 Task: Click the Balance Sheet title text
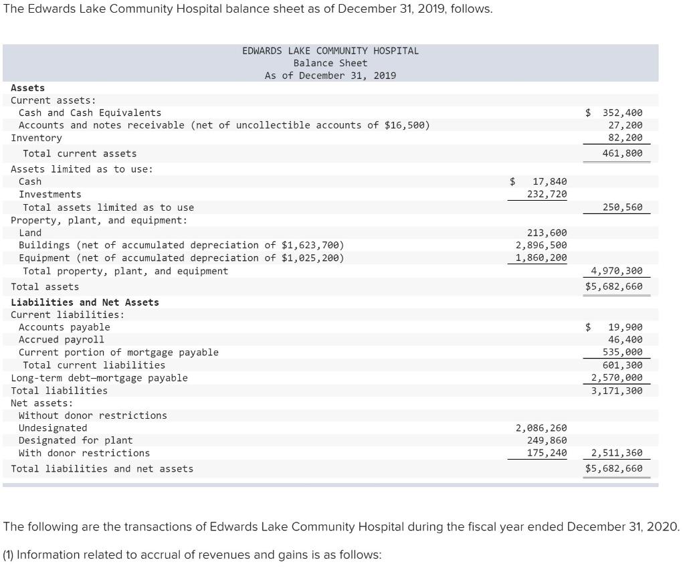[330, 63]
